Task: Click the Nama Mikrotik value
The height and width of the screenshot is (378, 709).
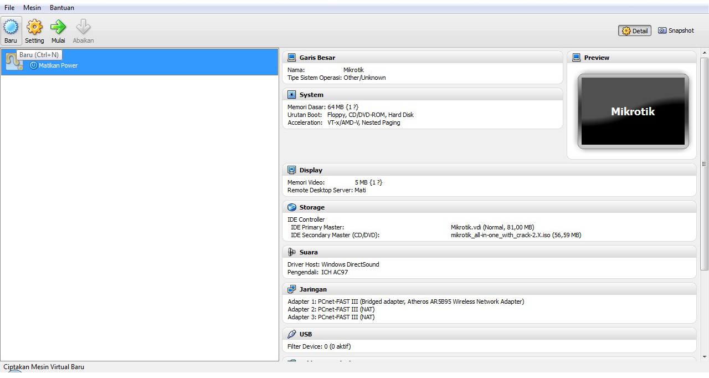Action: coord(353,70)
